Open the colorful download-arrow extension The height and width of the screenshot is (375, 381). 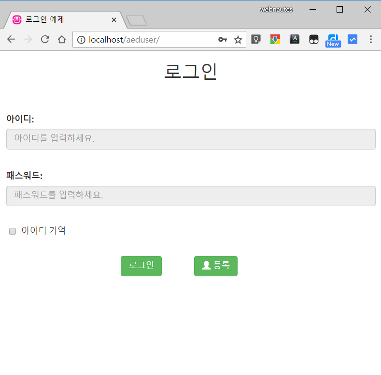(275, 39)
